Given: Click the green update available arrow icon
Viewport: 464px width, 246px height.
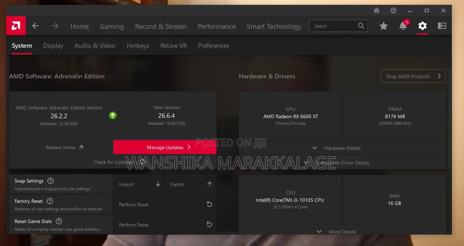Looking at the screenshot, I should [112, 115].
